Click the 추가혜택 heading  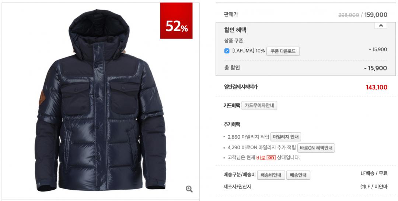[x=232, y=124]
